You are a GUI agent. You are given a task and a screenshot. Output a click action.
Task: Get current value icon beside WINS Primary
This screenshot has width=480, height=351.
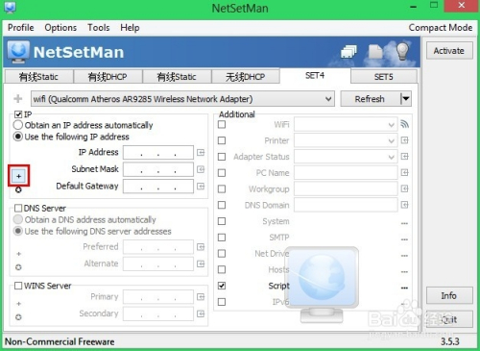(x=201, y=297)
